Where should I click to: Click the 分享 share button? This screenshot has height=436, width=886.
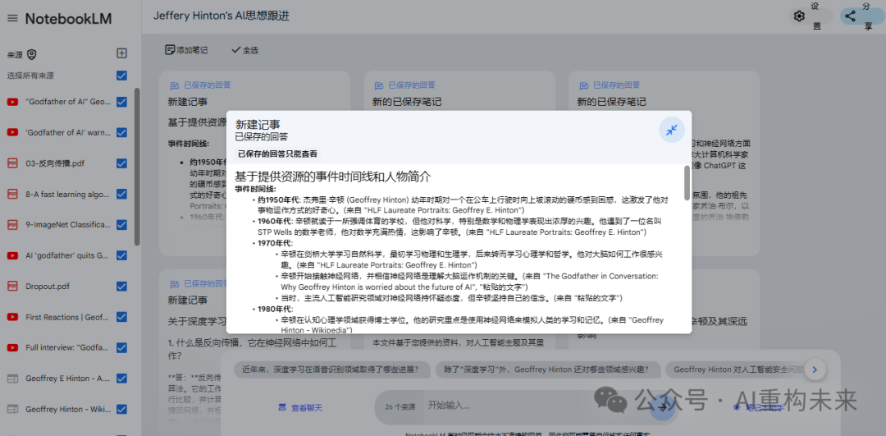click(x=862, y=16)
